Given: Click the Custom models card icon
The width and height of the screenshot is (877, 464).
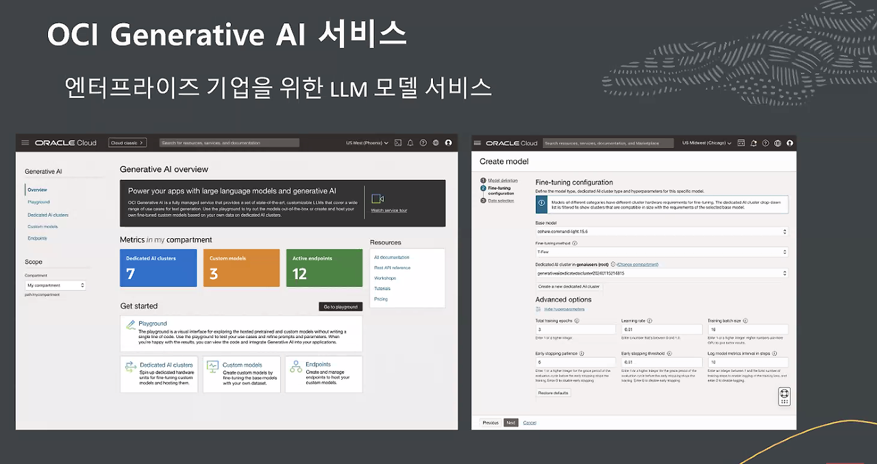Looking at the screenshot, I should click(x=212, y=366).
